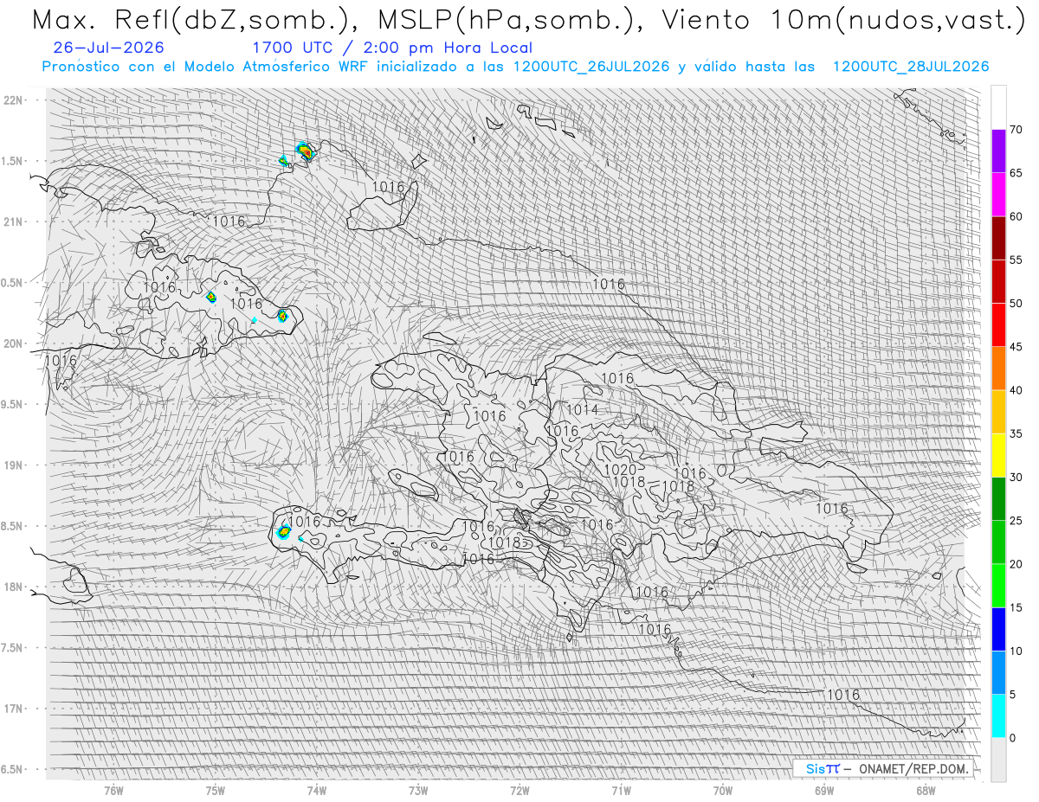
Task: Click the dark maroon 55-60 dBZ colorbar segment
Action: point(998,238)
